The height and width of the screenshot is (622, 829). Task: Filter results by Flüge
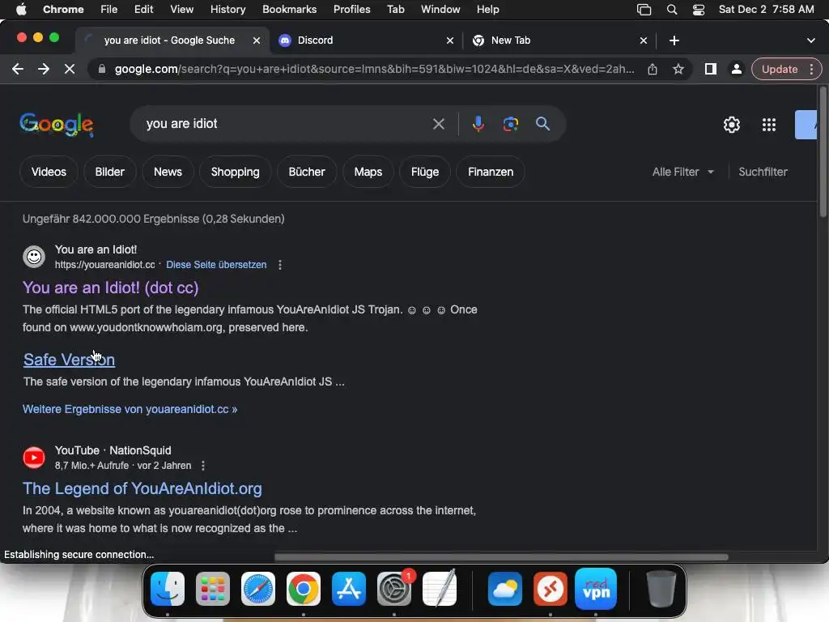tap(425, 172)
